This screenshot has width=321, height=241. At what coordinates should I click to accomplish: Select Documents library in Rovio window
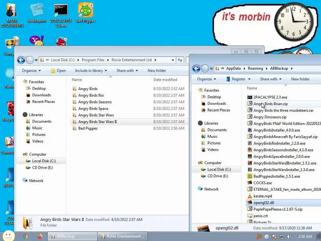point(42,121)
